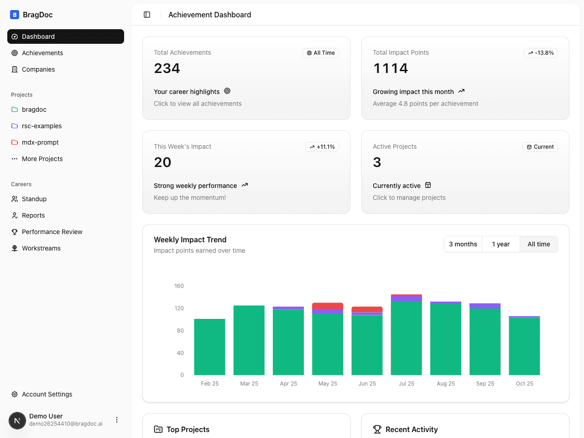Open Account Settings from the sidebar
This screenshot has height=438, width=584.
pyautogui.click(x=47, y=394)
